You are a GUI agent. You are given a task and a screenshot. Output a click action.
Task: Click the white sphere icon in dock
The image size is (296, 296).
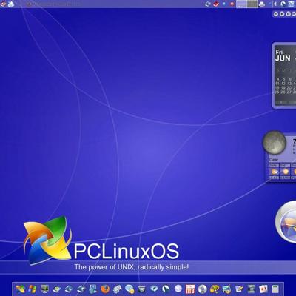178,289
